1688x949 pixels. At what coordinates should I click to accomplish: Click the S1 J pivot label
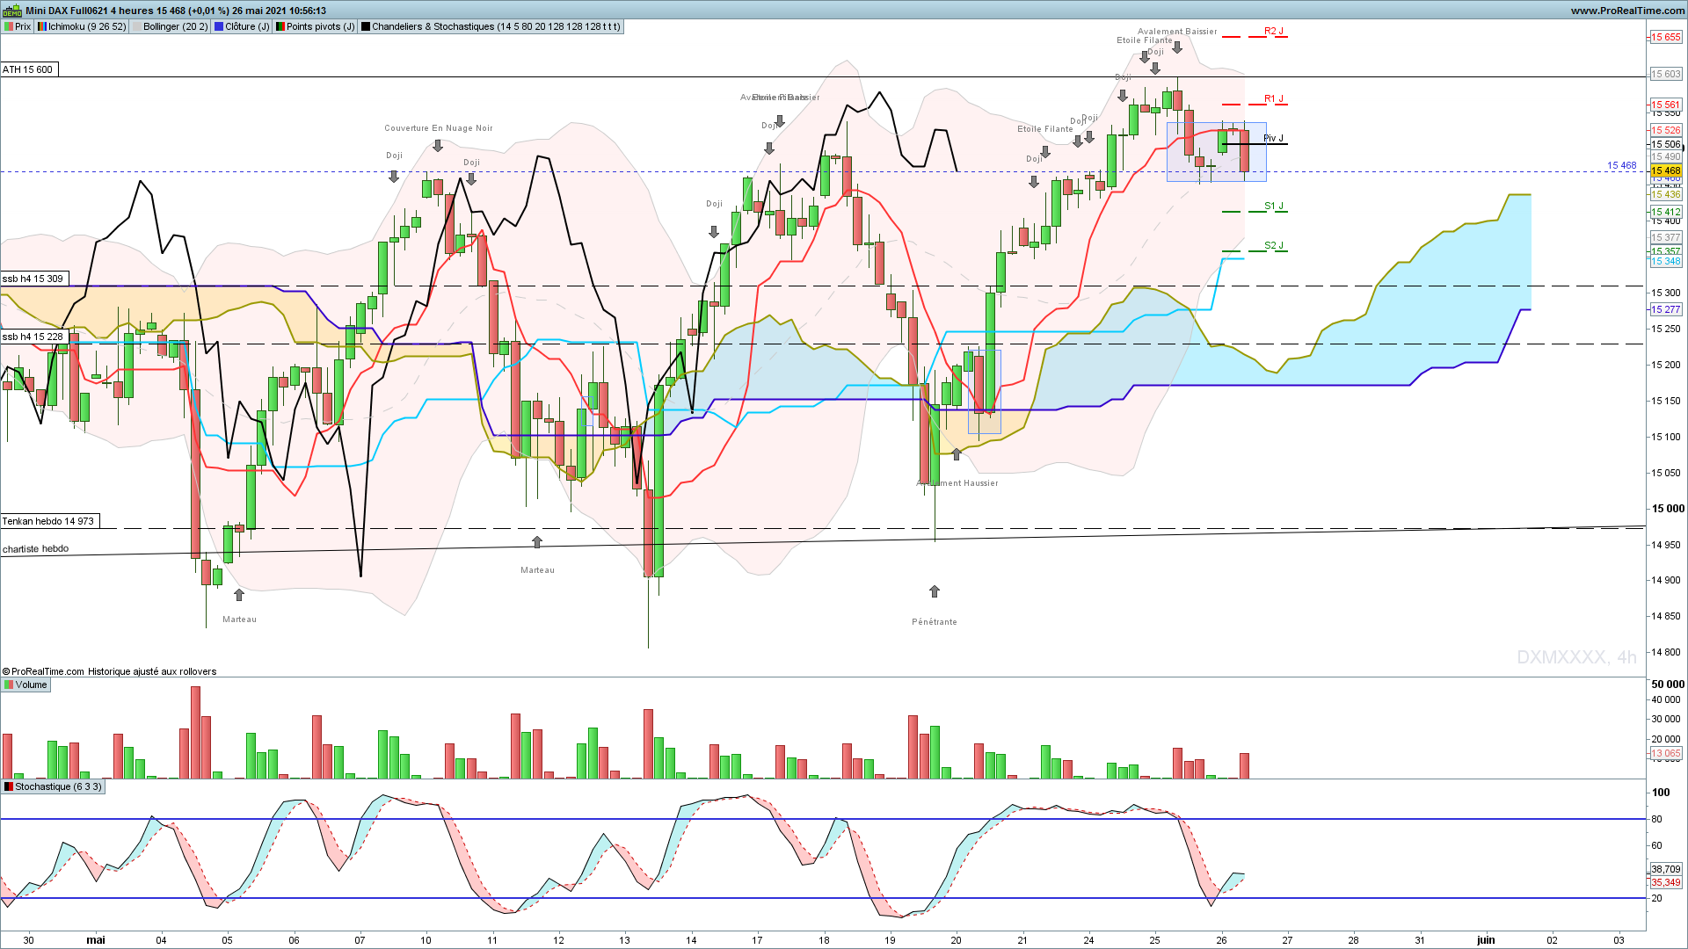click(1274, 206)
